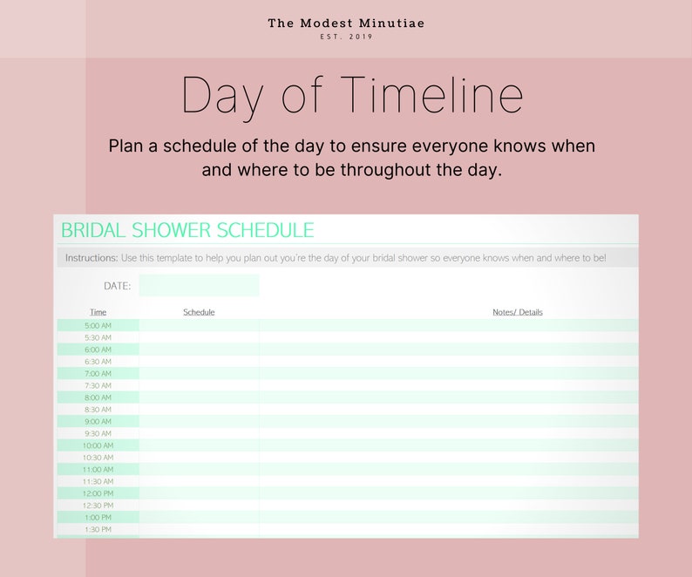
Task: Select the 6:30 AM time row
Action: coord(348,362)
